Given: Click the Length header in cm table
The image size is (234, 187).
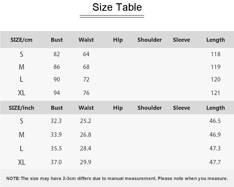Looking at the screenshot, I should click(215, 40).
